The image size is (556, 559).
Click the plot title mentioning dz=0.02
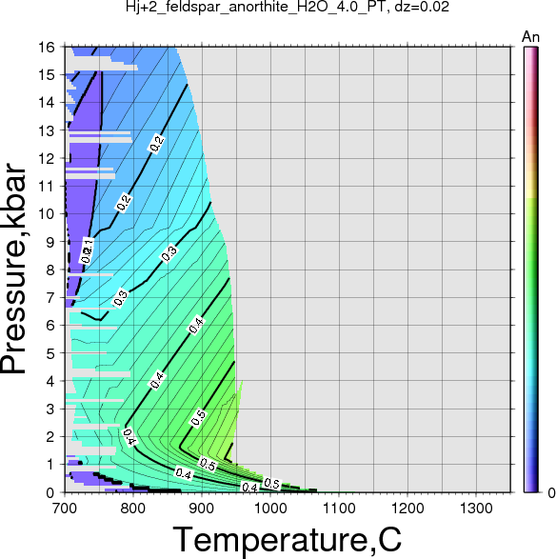pos(288,7)
